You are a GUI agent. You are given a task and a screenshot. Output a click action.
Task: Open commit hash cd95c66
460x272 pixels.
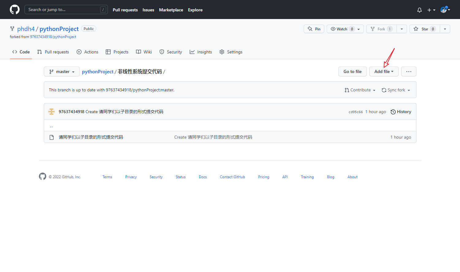(355, 112)
